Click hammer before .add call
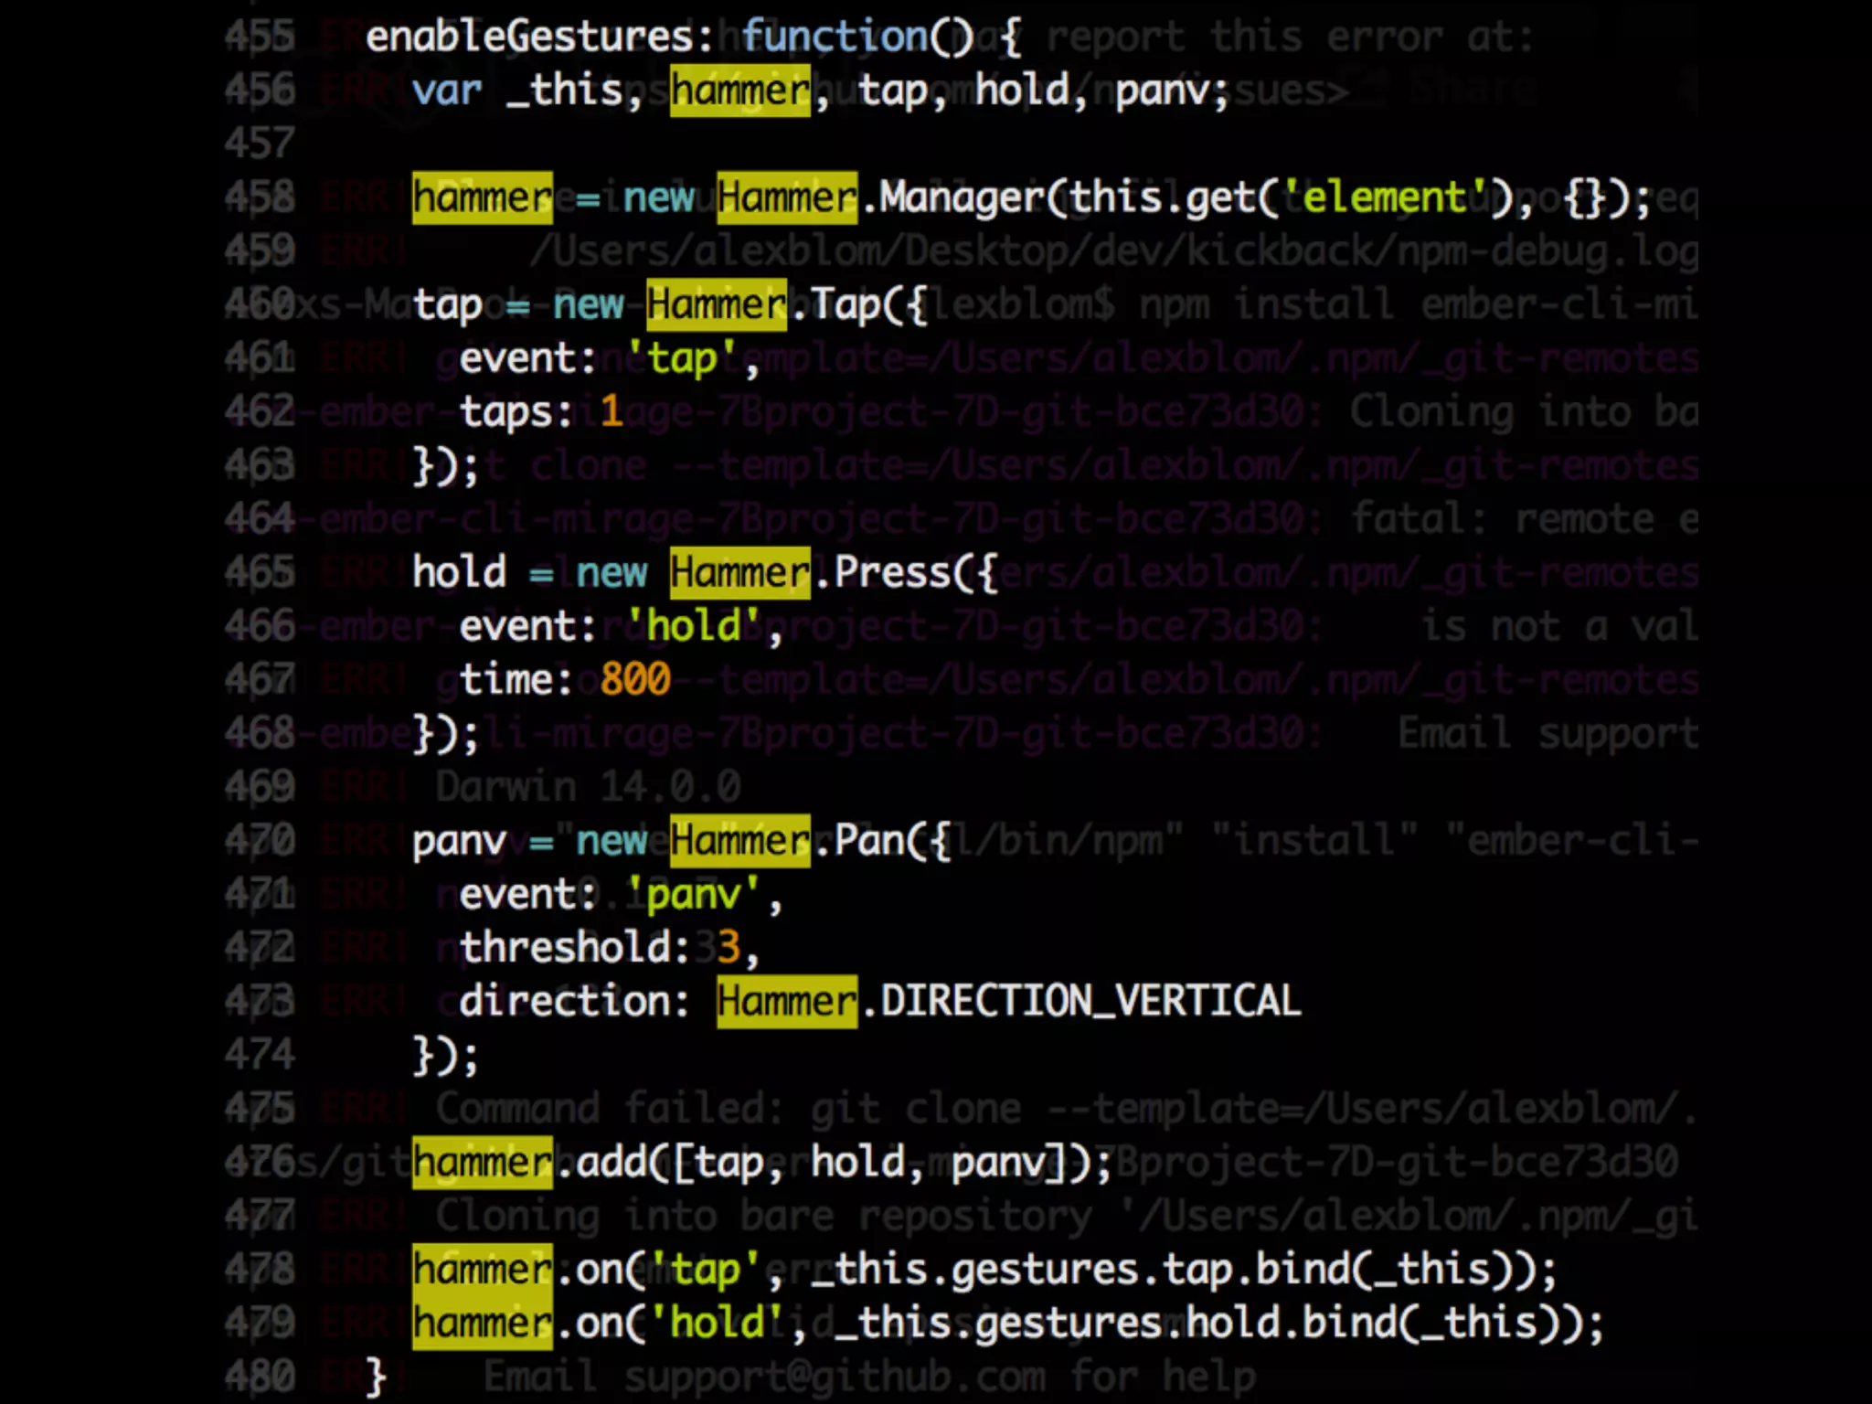Viewport: 1872px width, 1404px height. [482, 1163]
